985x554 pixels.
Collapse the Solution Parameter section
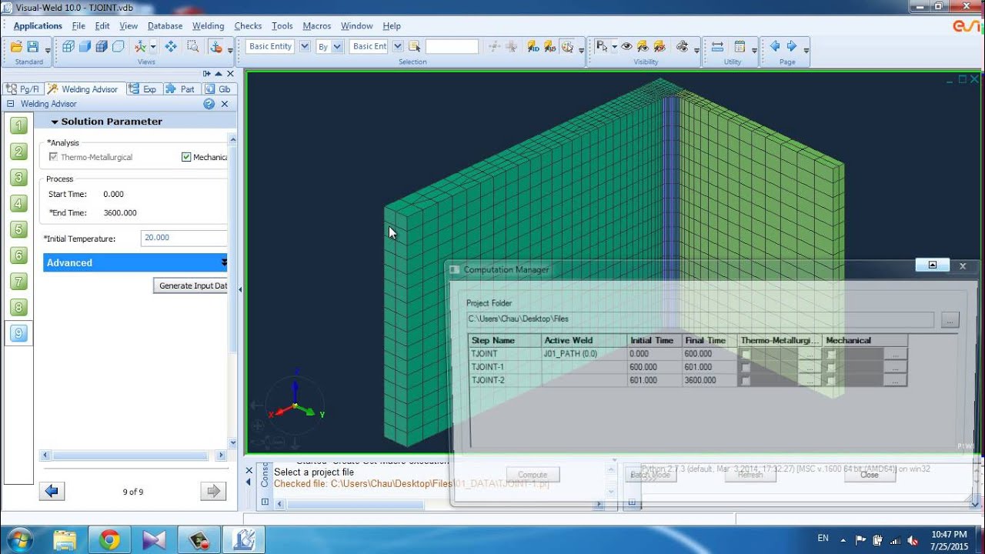point(55,122)
